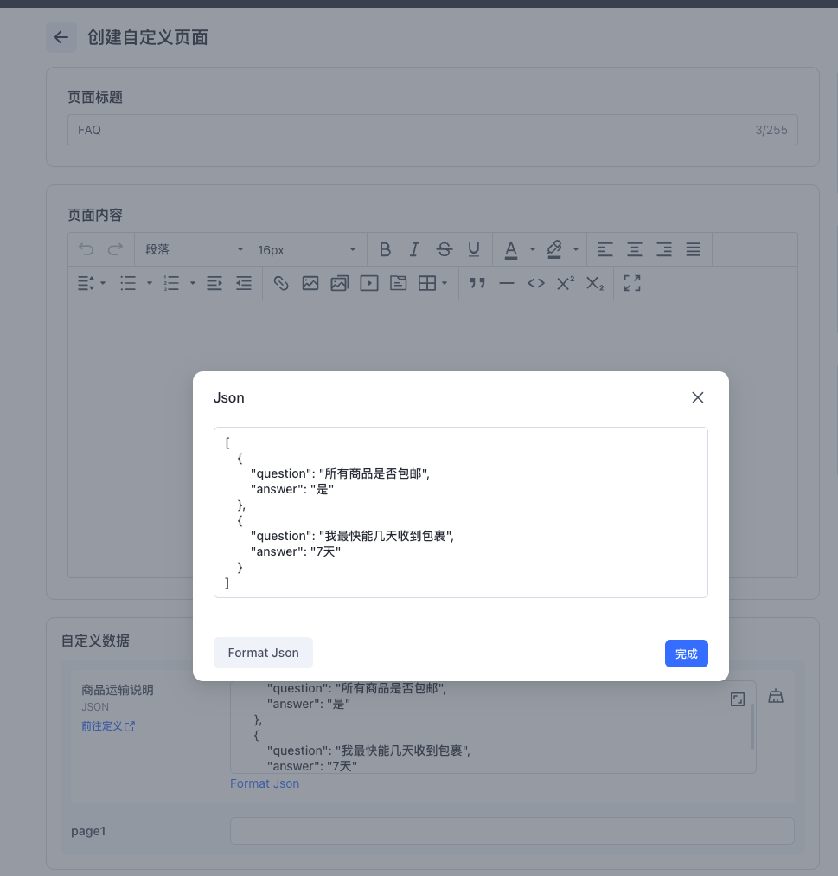Go back using the left arrow icon
The image size is (838, 876).
click(61, 37)
